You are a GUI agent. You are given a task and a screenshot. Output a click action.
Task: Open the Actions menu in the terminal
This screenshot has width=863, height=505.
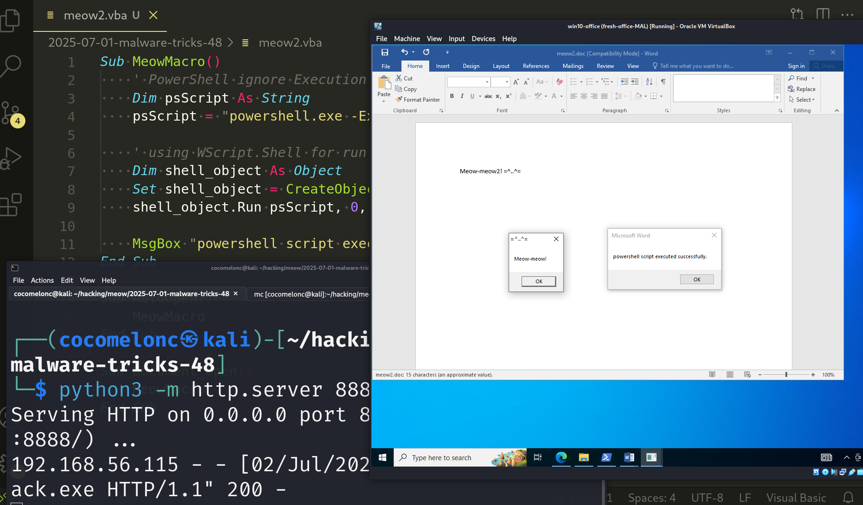[43, 280]
